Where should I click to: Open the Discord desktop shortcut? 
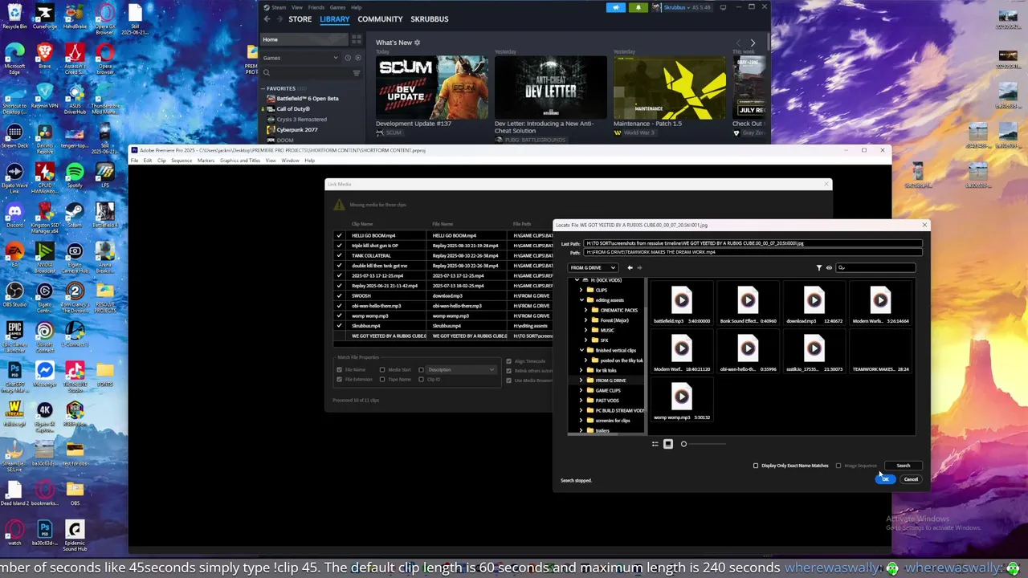(x=14, y=215)
